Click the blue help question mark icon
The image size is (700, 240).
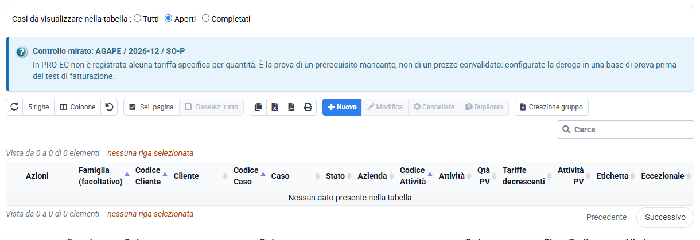coord(22,52)
